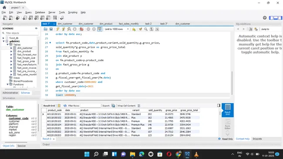Click refresh result set icon
Screen dimensions: 283x159
pos(65,106)
